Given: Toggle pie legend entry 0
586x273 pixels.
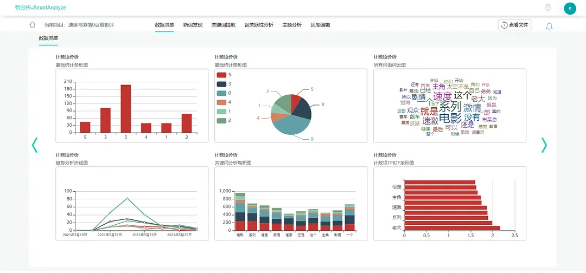Looking at the screenshot, I should tap(224, 93).
